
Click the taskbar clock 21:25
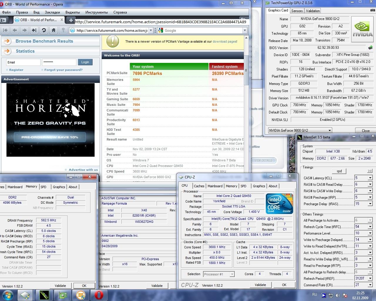pos(360,293)
